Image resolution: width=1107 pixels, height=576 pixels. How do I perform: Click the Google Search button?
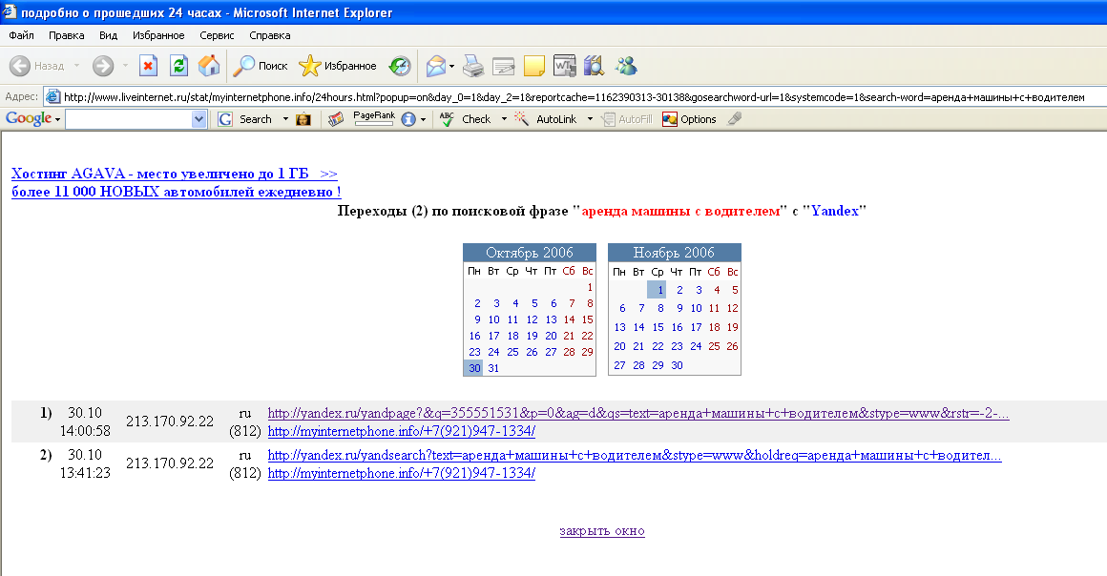pos(245,119)
